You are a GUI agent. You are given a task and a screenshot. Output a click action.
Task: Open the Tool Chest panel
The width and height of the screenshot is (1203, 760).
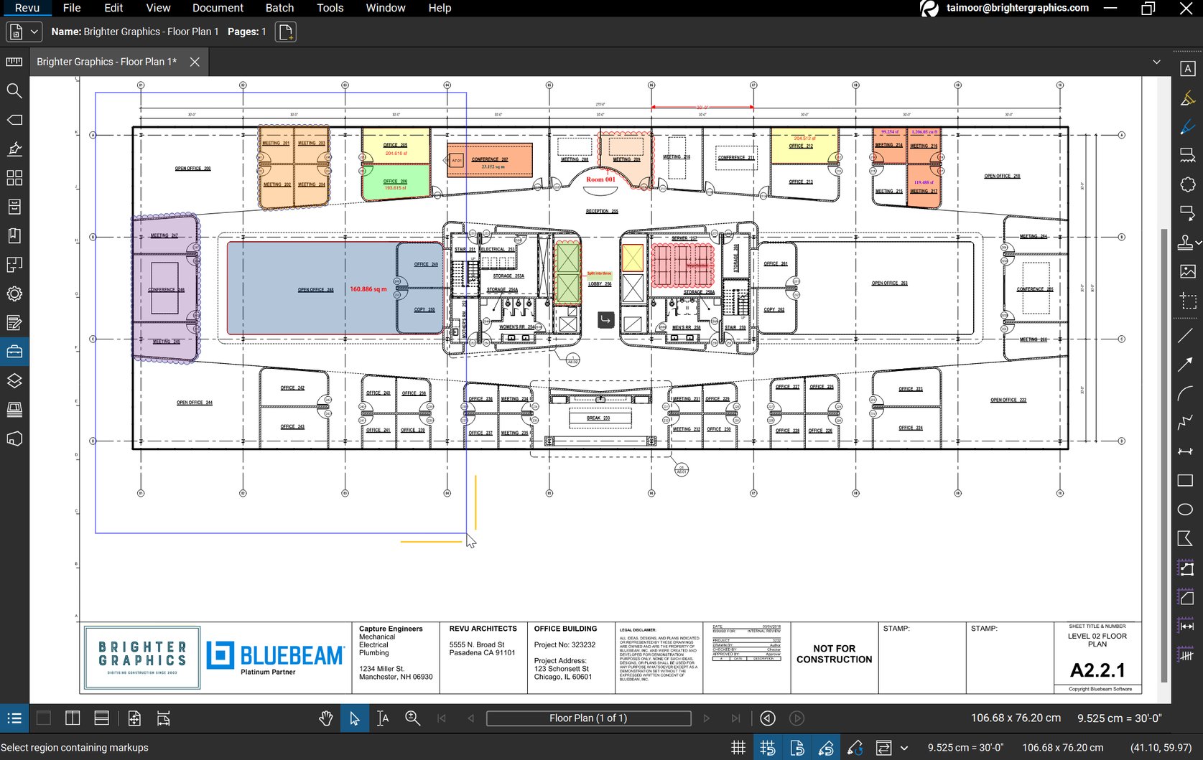click(x=14, y=351)
